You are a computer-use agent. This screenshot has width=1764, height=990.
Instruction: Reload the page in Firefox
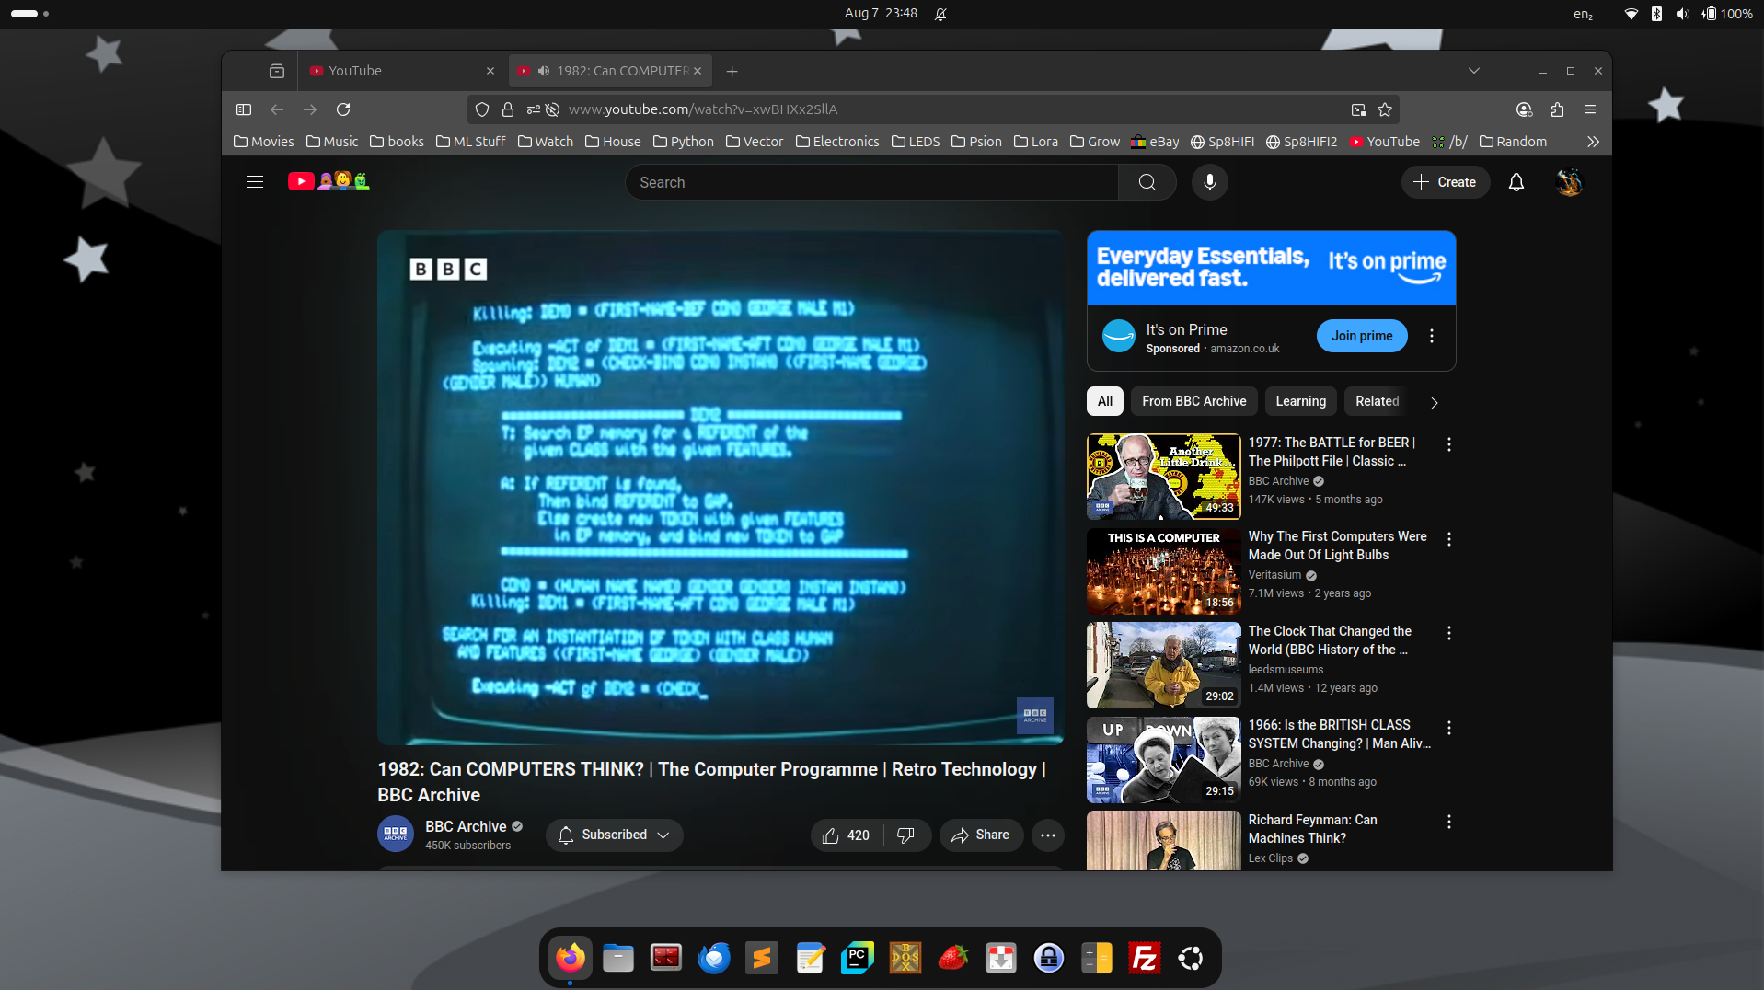tap(343, 109)
